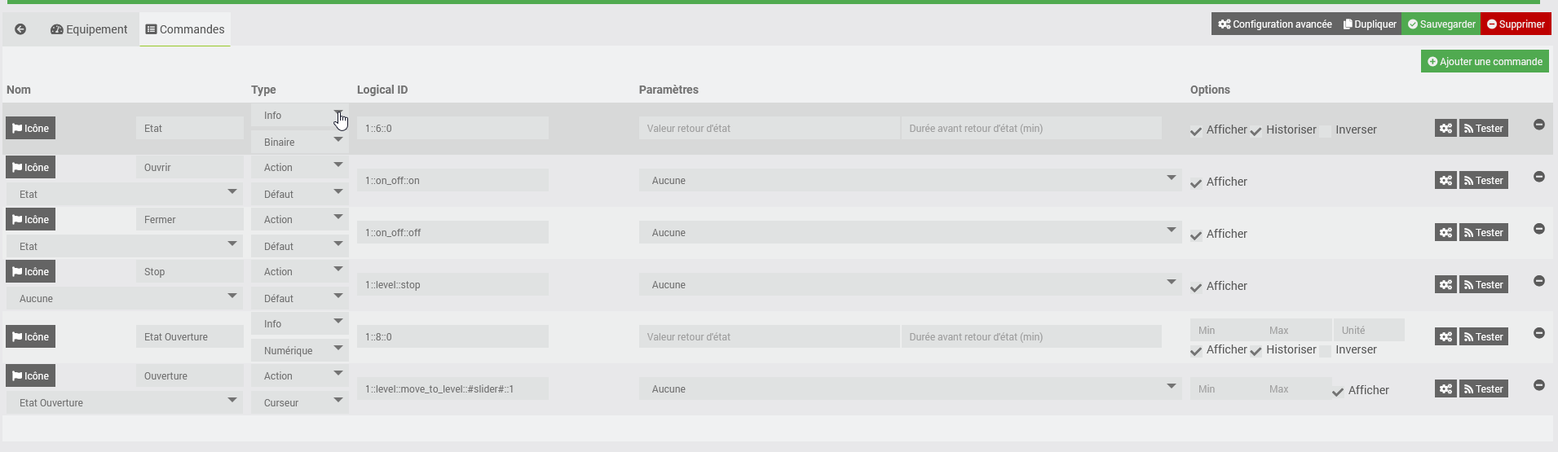The height and width of the screenshot is (452, 1558).
Task: Test the Fermer command with Tester
Action: point(1484,232)
